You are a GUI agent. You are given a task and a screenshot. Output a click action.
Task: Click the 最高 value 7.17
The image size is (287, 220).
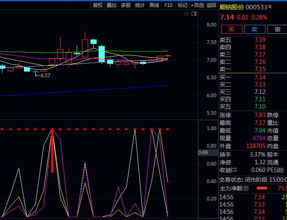260,123
